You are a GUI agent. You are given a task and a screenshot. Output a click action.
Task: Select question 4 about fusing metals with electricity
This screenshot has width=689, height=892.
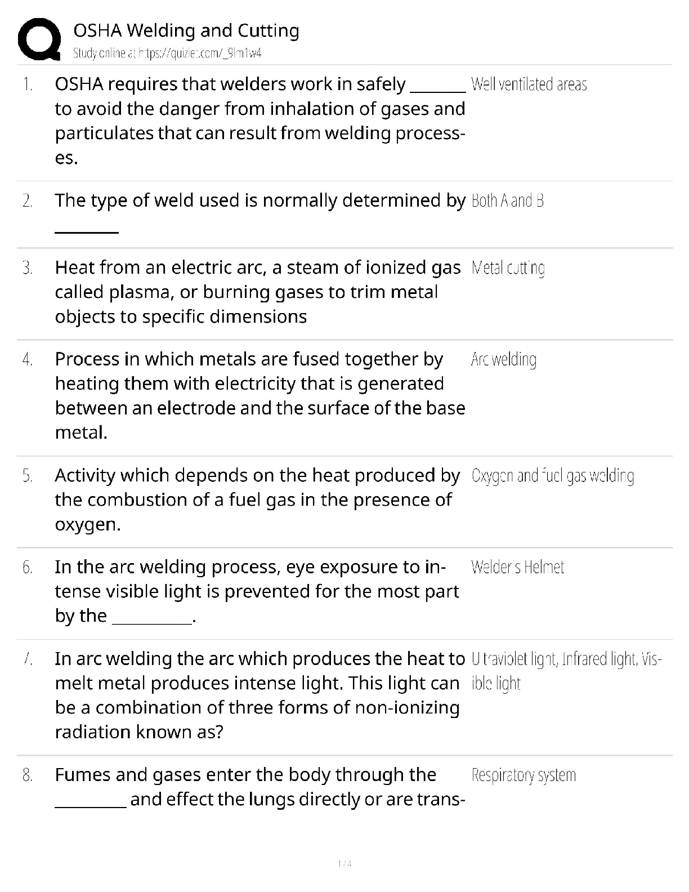260,395
